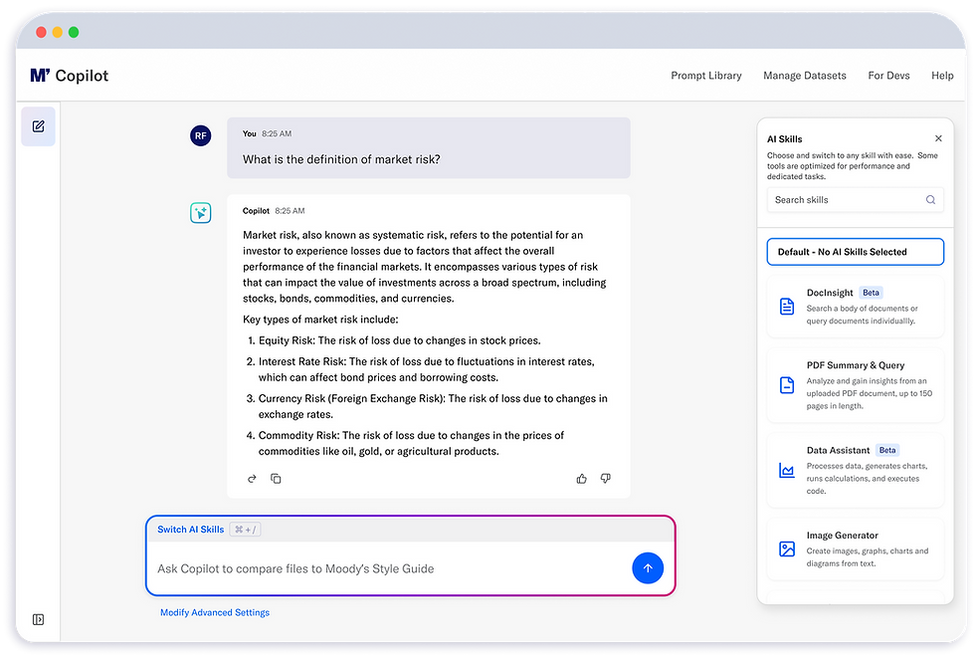Click the Ask Copilot prompt input
Image resolution: width=975 pixels, height=657 pixels.
389,568
